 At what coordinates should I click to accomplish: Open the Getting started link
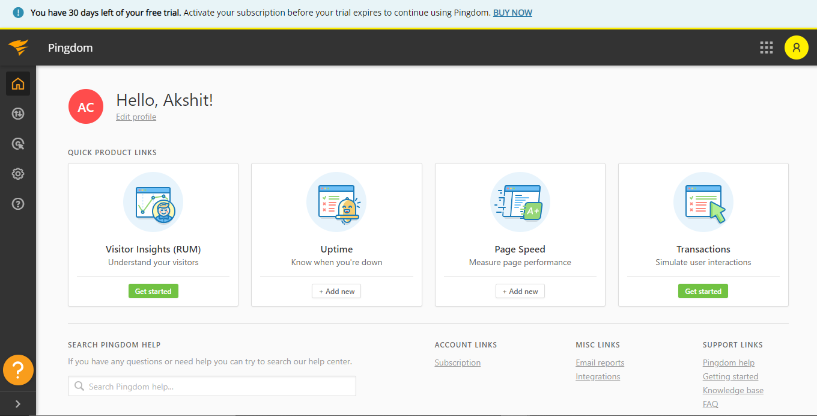pyautogui.click(x=730, y=377)
